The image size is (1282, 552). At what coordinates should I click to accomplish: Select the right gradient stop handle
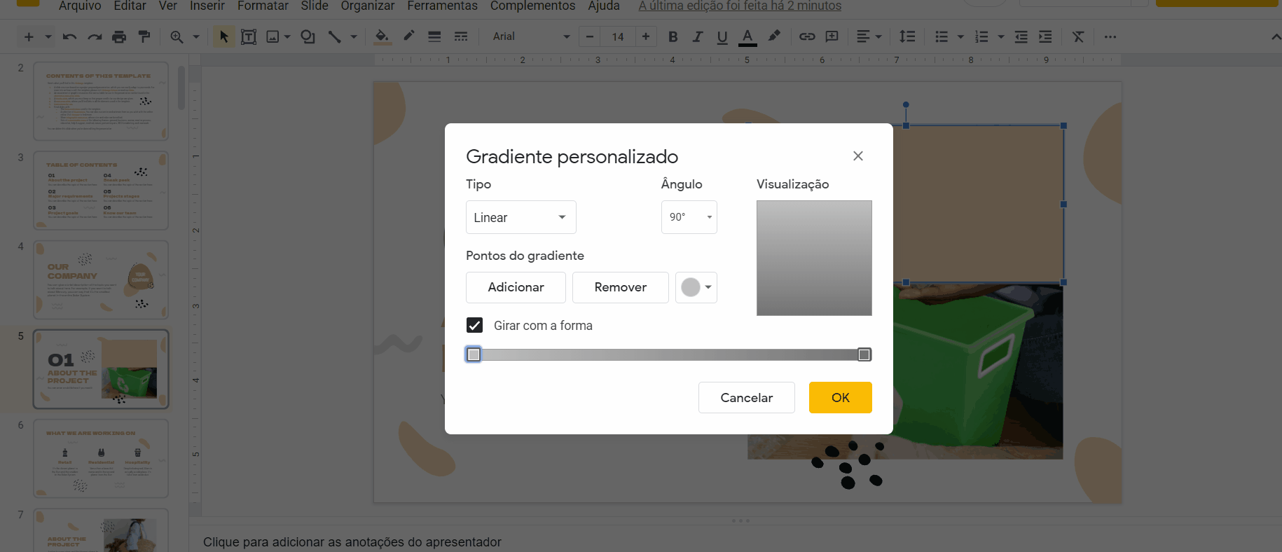pyautogui.click(x=864, y=354)
